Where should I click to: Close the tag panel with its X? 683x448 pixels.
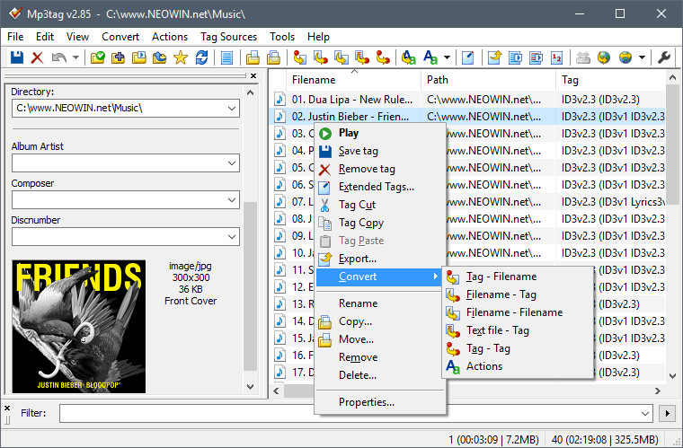(253, 75)
